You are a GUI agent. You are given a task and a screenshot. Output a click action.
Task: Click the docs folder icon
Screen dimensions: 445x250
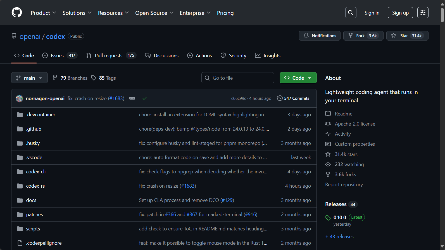[x=20, y=200]
